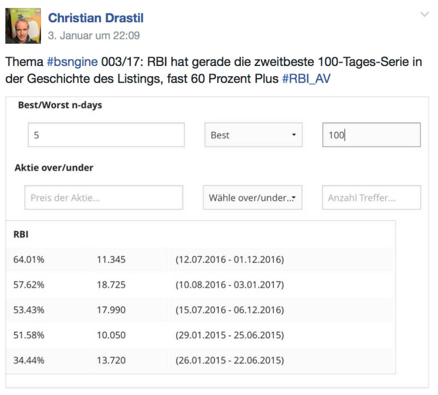438x395 pixels.
Task: Click the Preis der Aktie input
Action: click(104, 197)
